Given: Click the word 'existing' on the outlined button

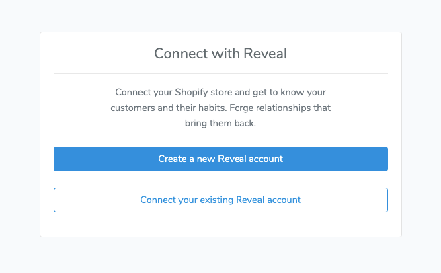Looking at the screenshot, I should [x=215, y=200].
